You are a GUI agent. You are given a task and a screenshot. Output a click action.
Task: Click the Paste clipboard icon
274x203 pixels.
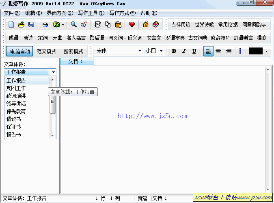pyautogui.click(x=118, y=25)
